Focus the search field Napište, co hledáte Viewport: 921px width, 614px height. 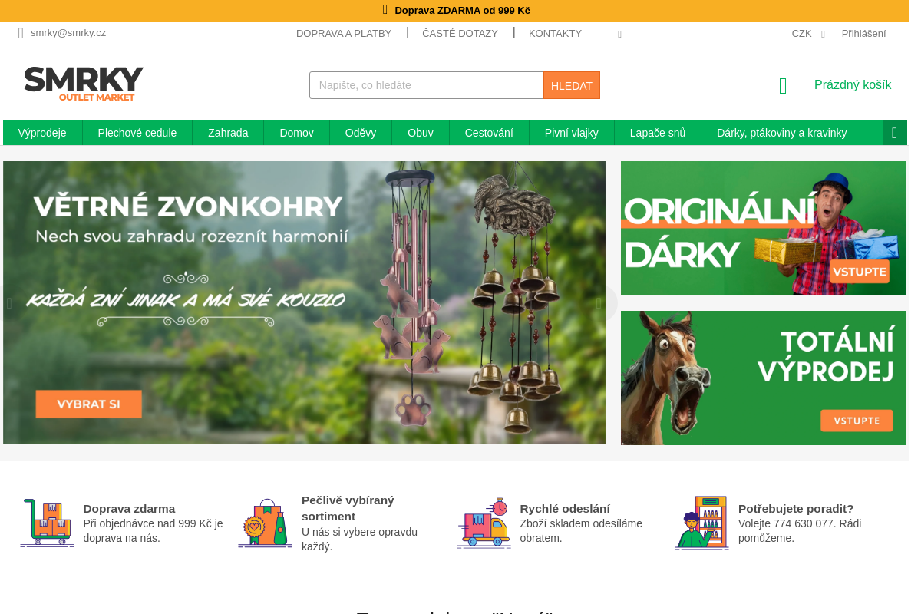click(427, 85)
